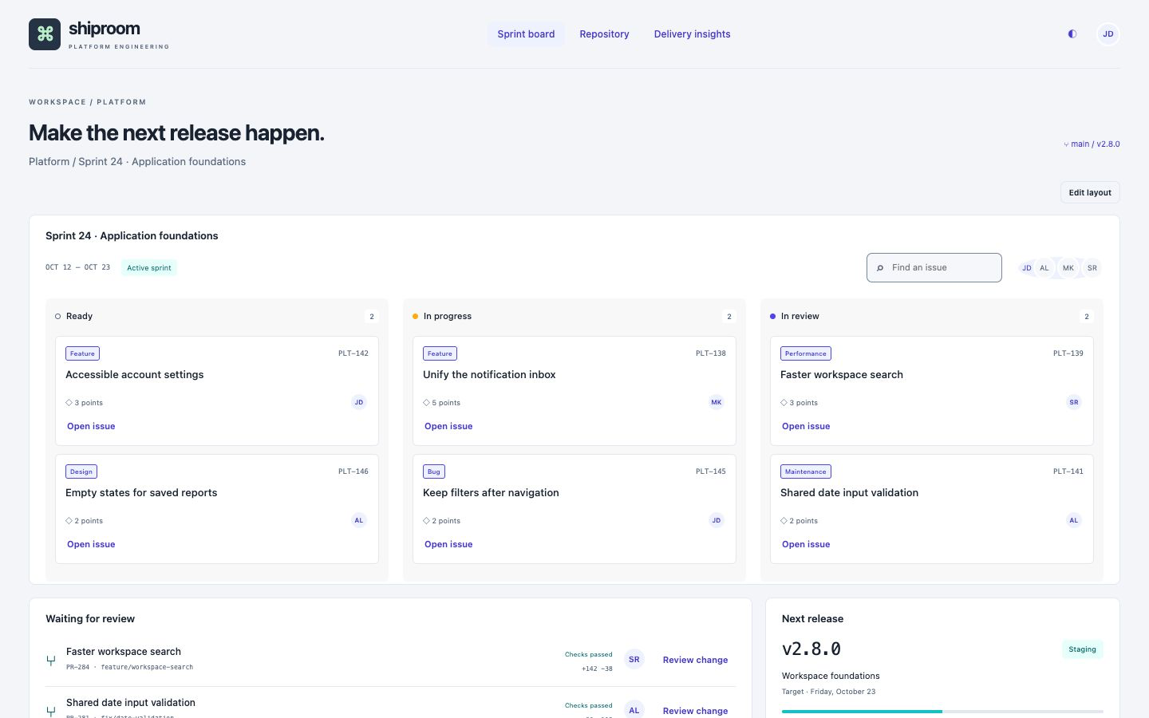1149x718 pixels.
Task: Open issue for Keep filters after navigation
Action: pyautogui.click(x=448, y=544)
